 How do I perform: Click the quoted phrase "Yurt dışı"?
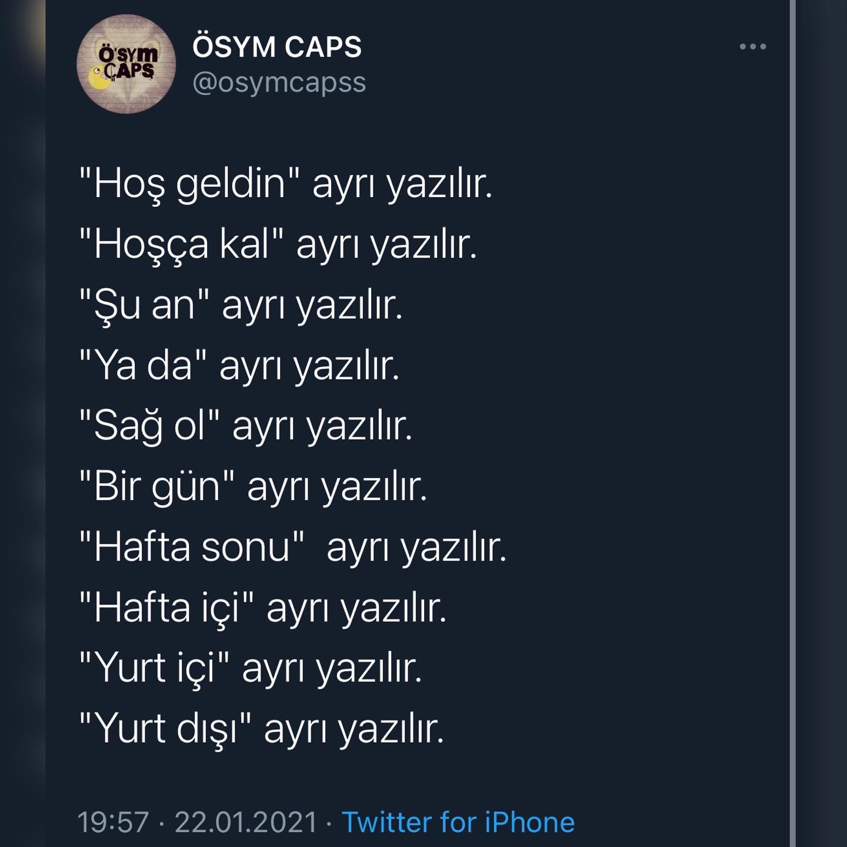(x=166, y=729)
